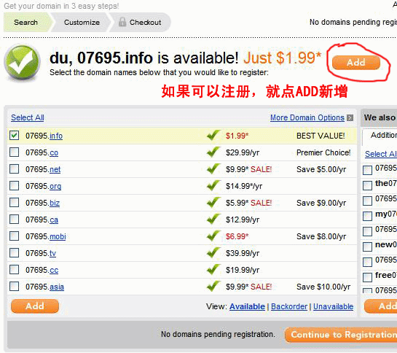Check the 07695.net domain checkbox
Screen dimensions: 397x353
(x=14, y=168)
